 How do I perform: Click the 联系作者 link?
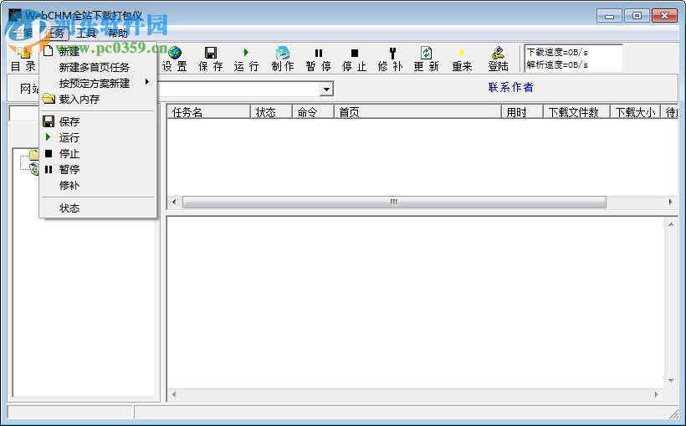click(510, 87)
